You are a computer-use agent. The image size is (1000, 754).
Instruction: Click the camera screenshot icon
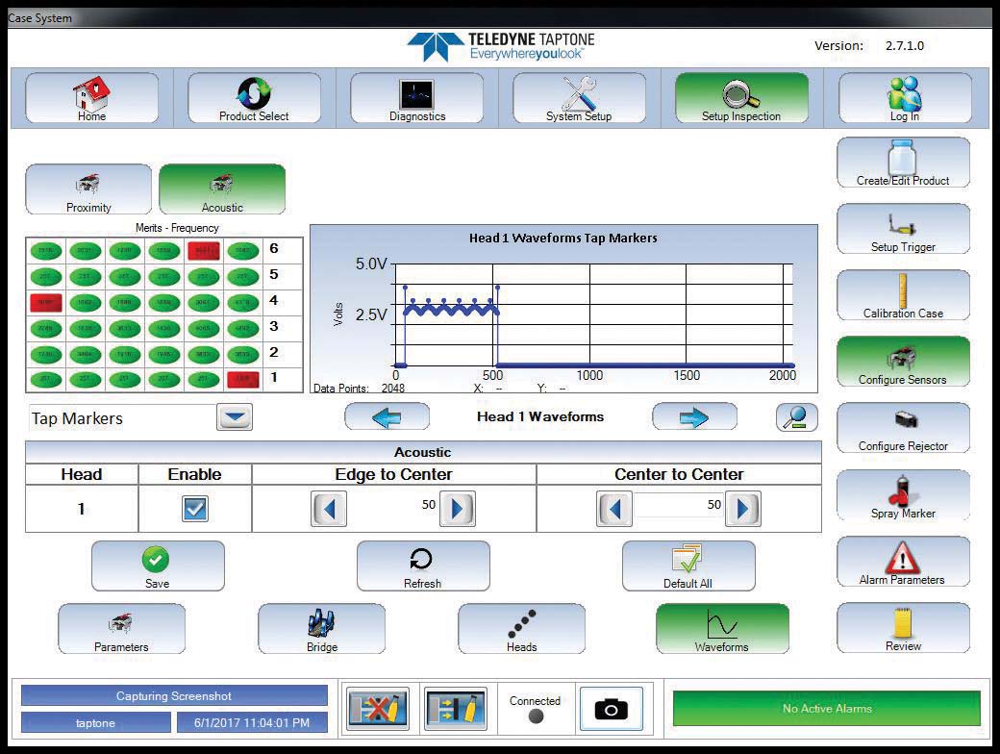pyautogui.click(x=611, y=709)
